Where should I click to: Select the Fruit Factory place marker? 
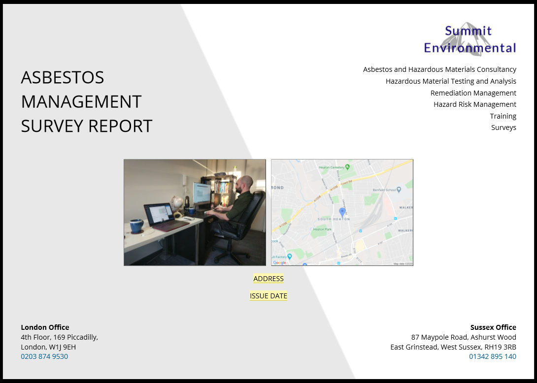(289, 256)
